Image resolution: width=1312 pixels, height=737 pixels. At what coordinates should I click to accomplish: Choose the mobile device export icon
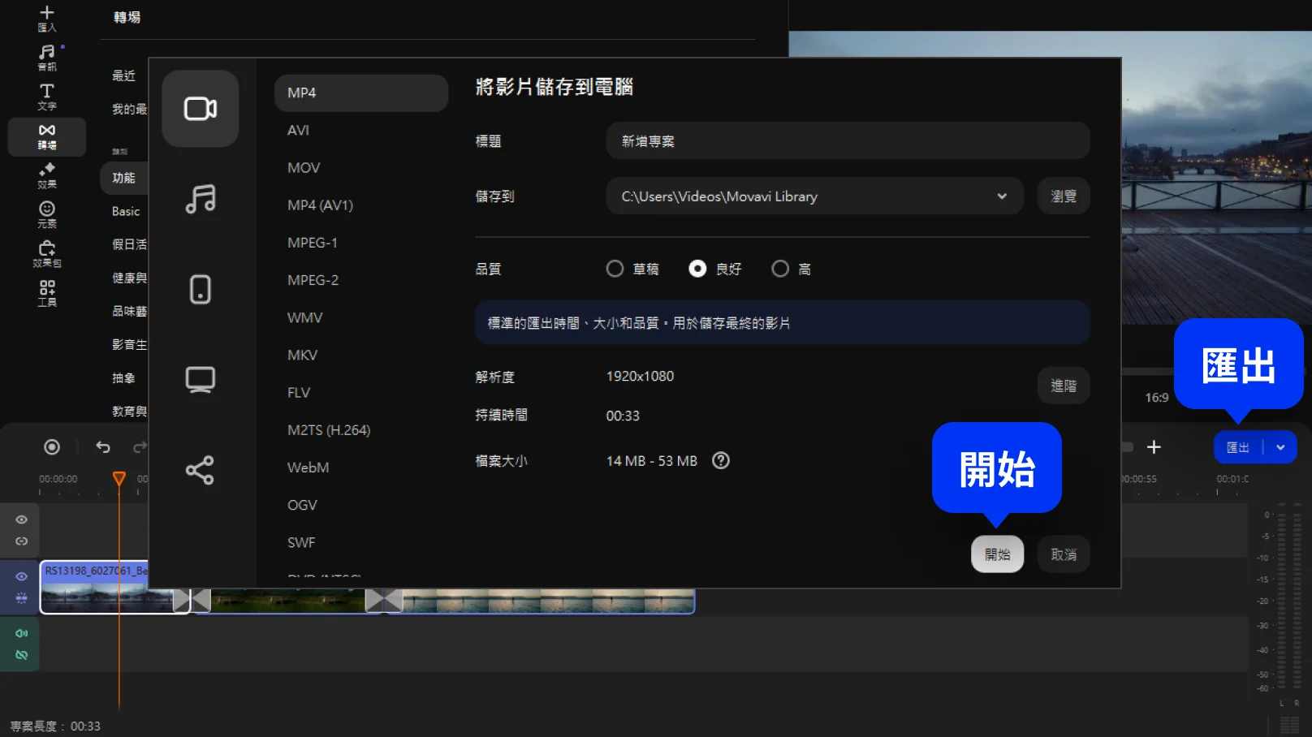click(x=200, y=289)
